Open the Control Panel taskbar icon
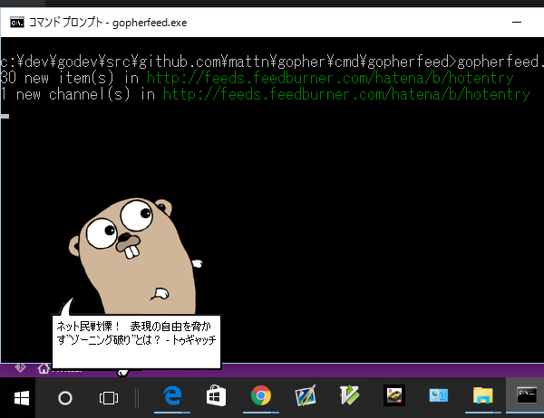The image size is (544, 418). [439, 395]
